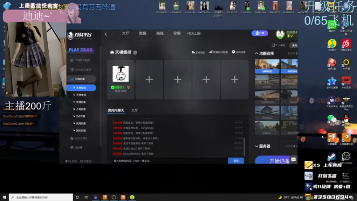Select 天梯组排 in sidebar
The width and height of the screenshot is (357, 201).
coord(81,88)
